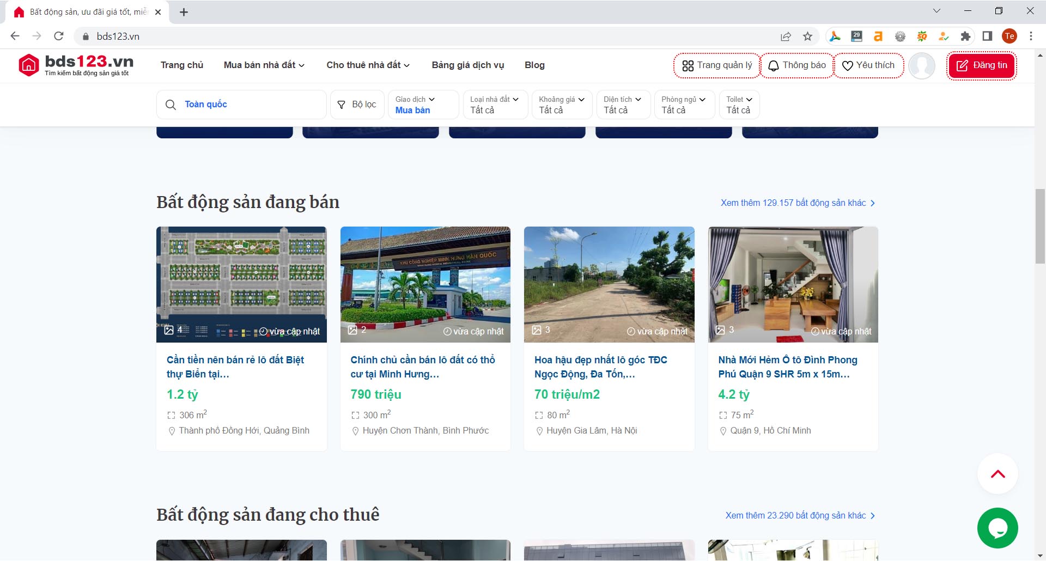Open the Ngọc Động land listing image

[609, 284]
